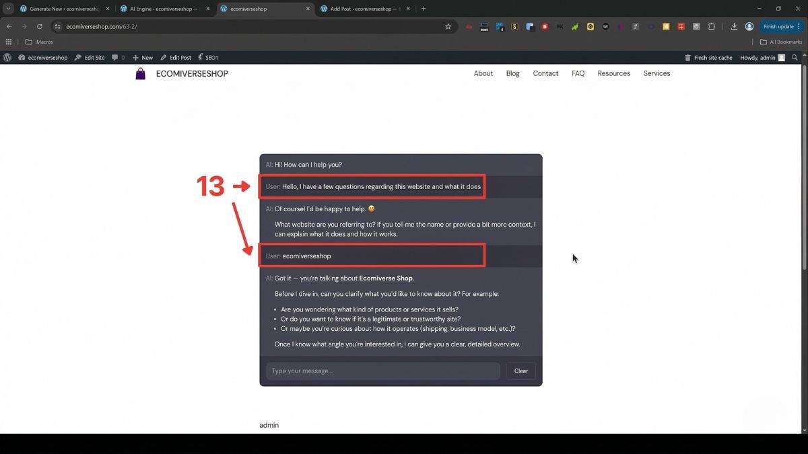Open the Chrome apps grid icon
This screenshot has width=808, height=454.
9,42
